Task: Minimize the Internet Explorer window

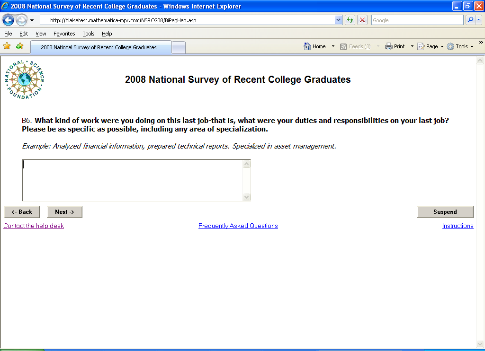Action: pyautogui.click(x=457, y=6)
